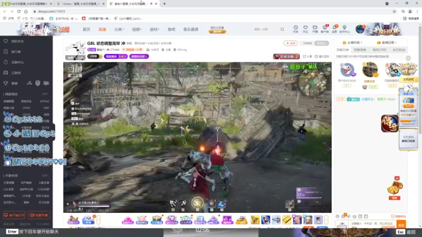Click the user avatar in the header
The width and height of the screenshot is (422, 237).
point(360,29)
